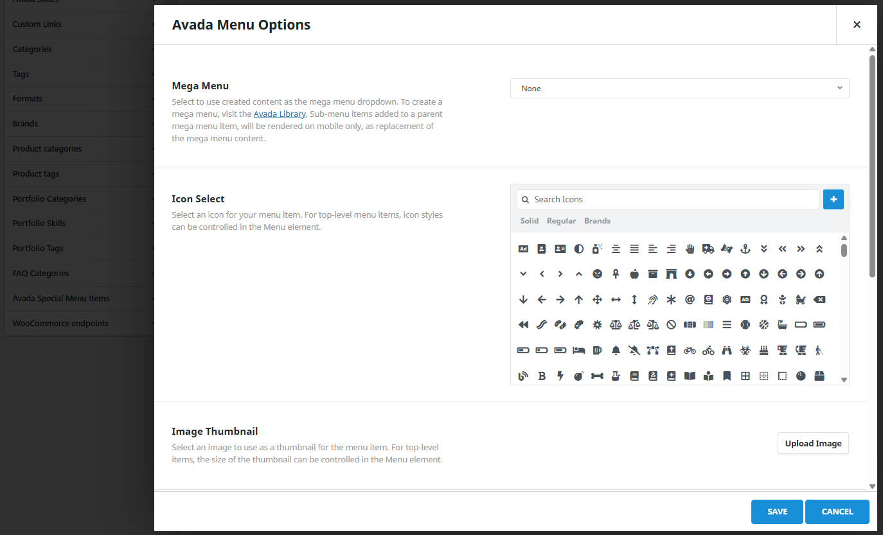Expand Product categories in the background panel
Viewport: 883px width, 535px height.
click(x=79, y=148)
